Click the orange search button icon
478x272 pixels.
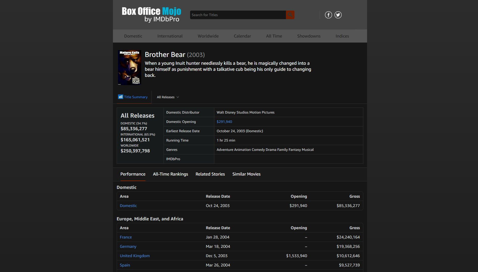point(290,15)
